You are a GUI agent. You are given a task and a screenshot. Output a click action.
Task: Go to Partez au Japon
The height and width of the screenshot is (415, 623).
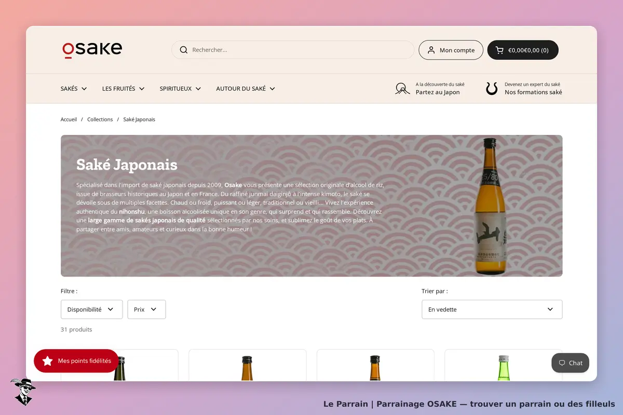[x=438, y=92]
